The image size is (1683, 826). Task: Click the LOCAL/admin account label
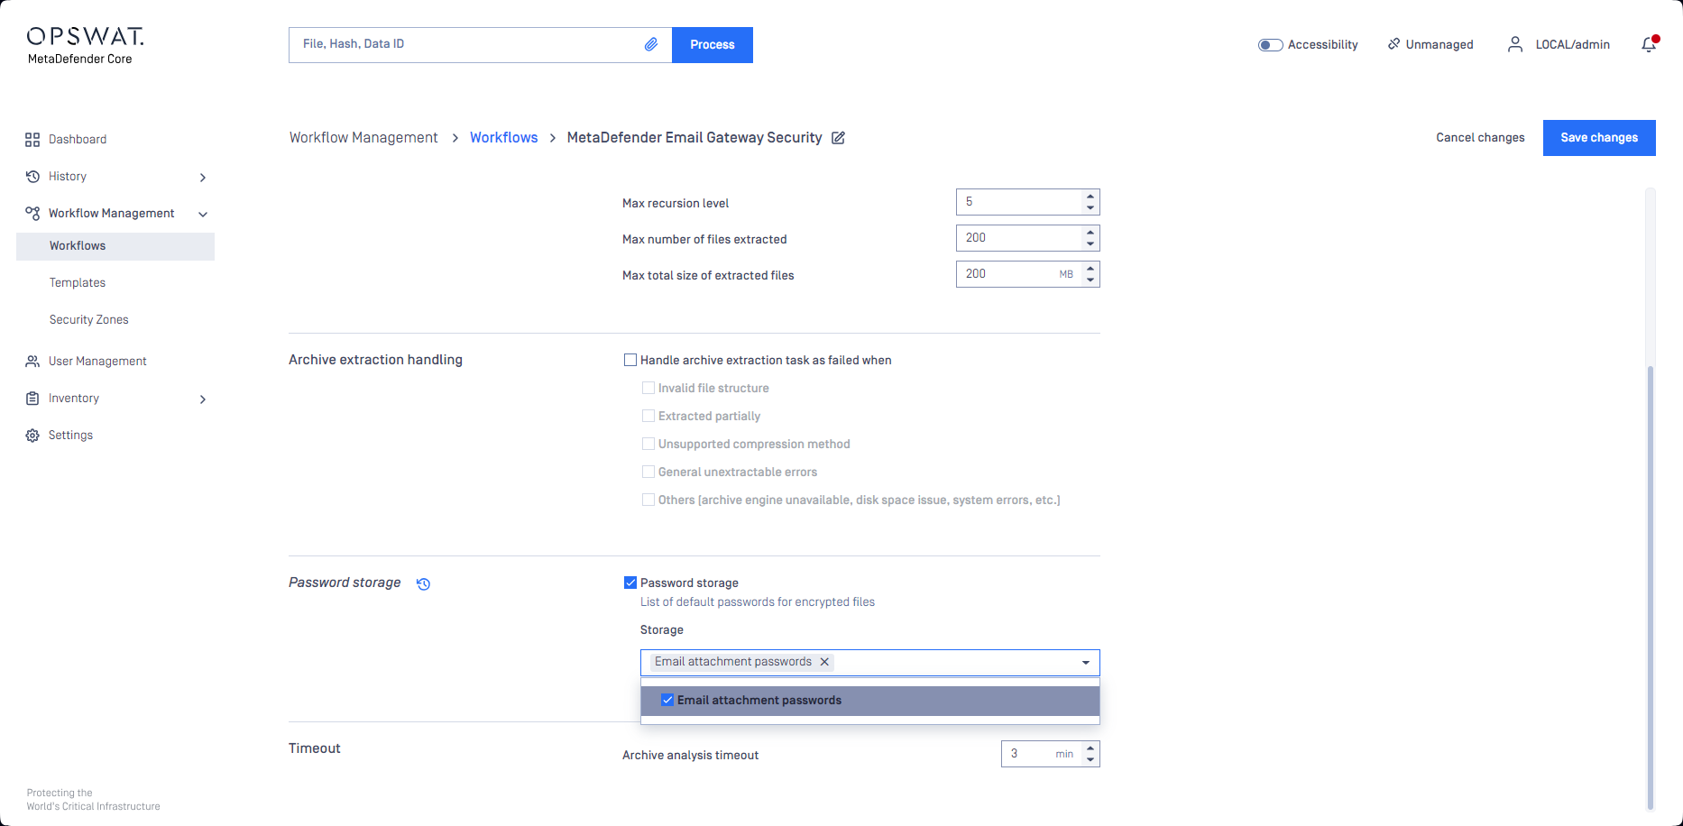(1573, 45)
